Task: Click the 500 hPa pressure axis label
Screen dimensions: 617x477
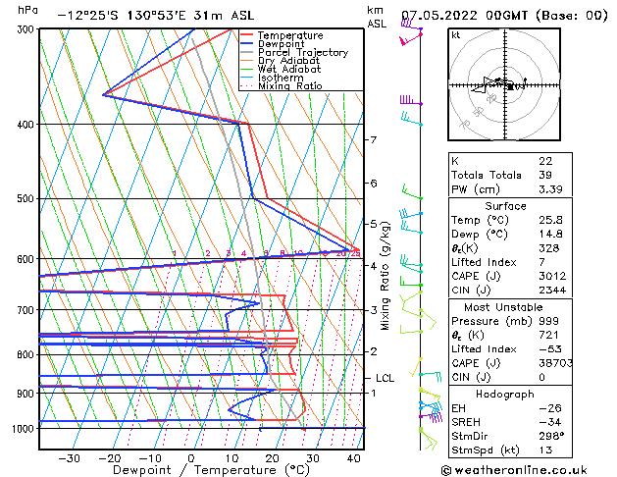Action: pyautogui.click(x=27, y=198)
